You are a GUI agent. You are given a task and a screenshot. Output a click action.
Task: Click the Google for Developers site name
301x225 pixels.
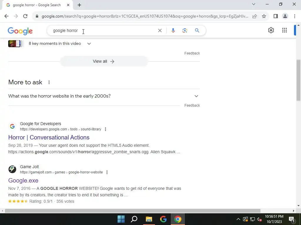[x=41, y=124]
